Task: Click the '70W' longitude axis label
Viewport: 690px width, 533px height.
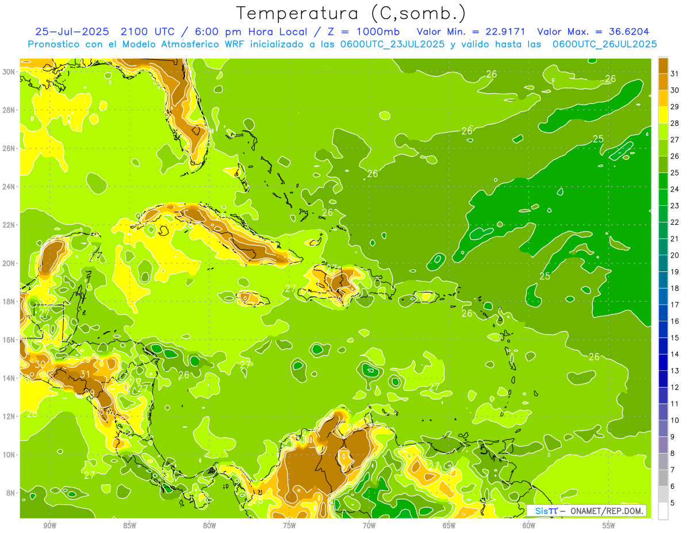Action: click(369, 526)
